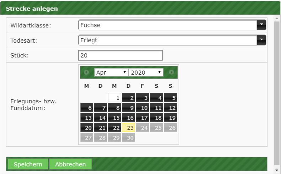Choose April 10 in the calendar
Viewport: 281px width, 174px height.
pos(142,108)
